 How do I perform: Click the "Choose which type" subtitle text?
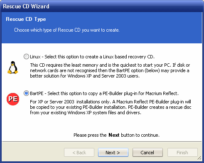click(67, 30)
